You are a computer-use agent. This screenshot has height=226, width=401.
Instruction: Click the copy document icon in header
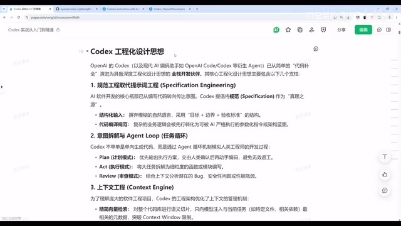click(x=300, y=30)
